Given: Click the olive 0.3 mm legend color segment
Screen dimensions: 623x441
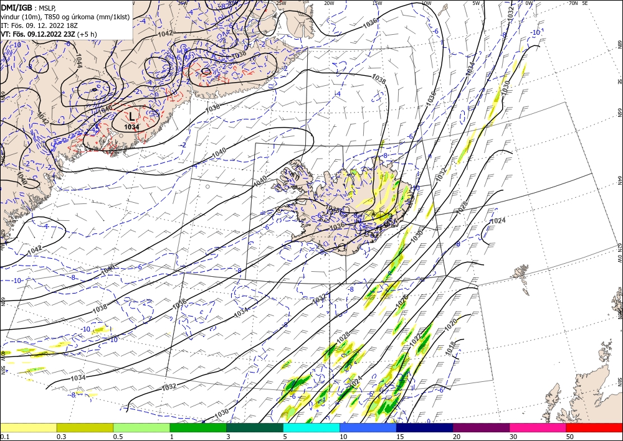Looking at the screenshot, I should point(85,427).
